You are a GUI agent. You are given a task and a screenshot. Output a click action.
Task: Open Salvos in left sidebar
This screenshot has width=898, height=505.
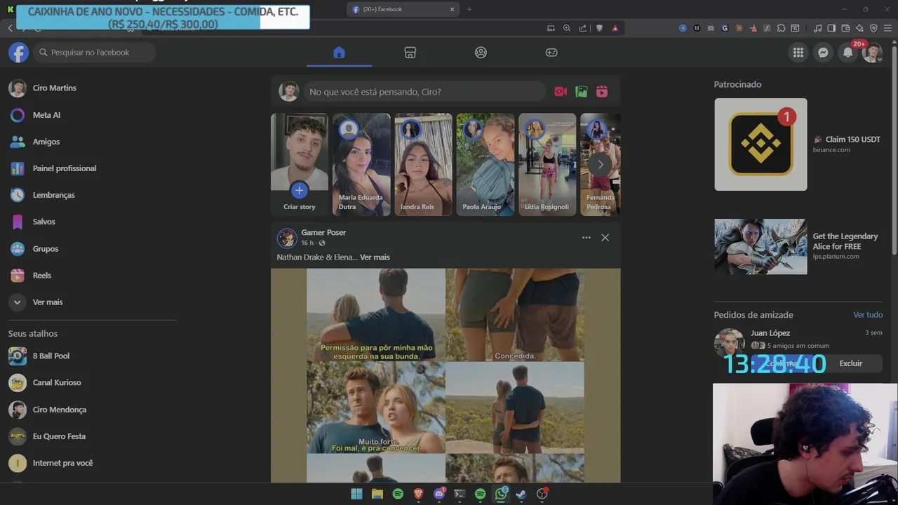[x=91, y=222]
